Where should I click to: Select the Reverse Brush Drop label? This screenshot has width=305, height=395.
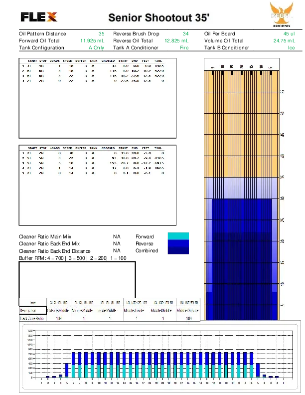[x=136, y=34]
